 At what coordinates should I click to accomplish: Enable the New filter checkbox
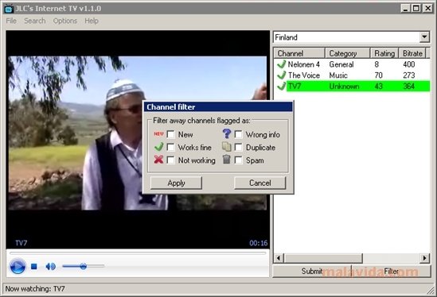171,134
